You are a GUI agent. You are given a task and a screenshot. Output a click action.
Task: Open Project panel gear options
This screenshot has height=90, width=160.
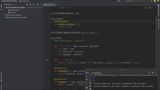click(x=37, y=4)
